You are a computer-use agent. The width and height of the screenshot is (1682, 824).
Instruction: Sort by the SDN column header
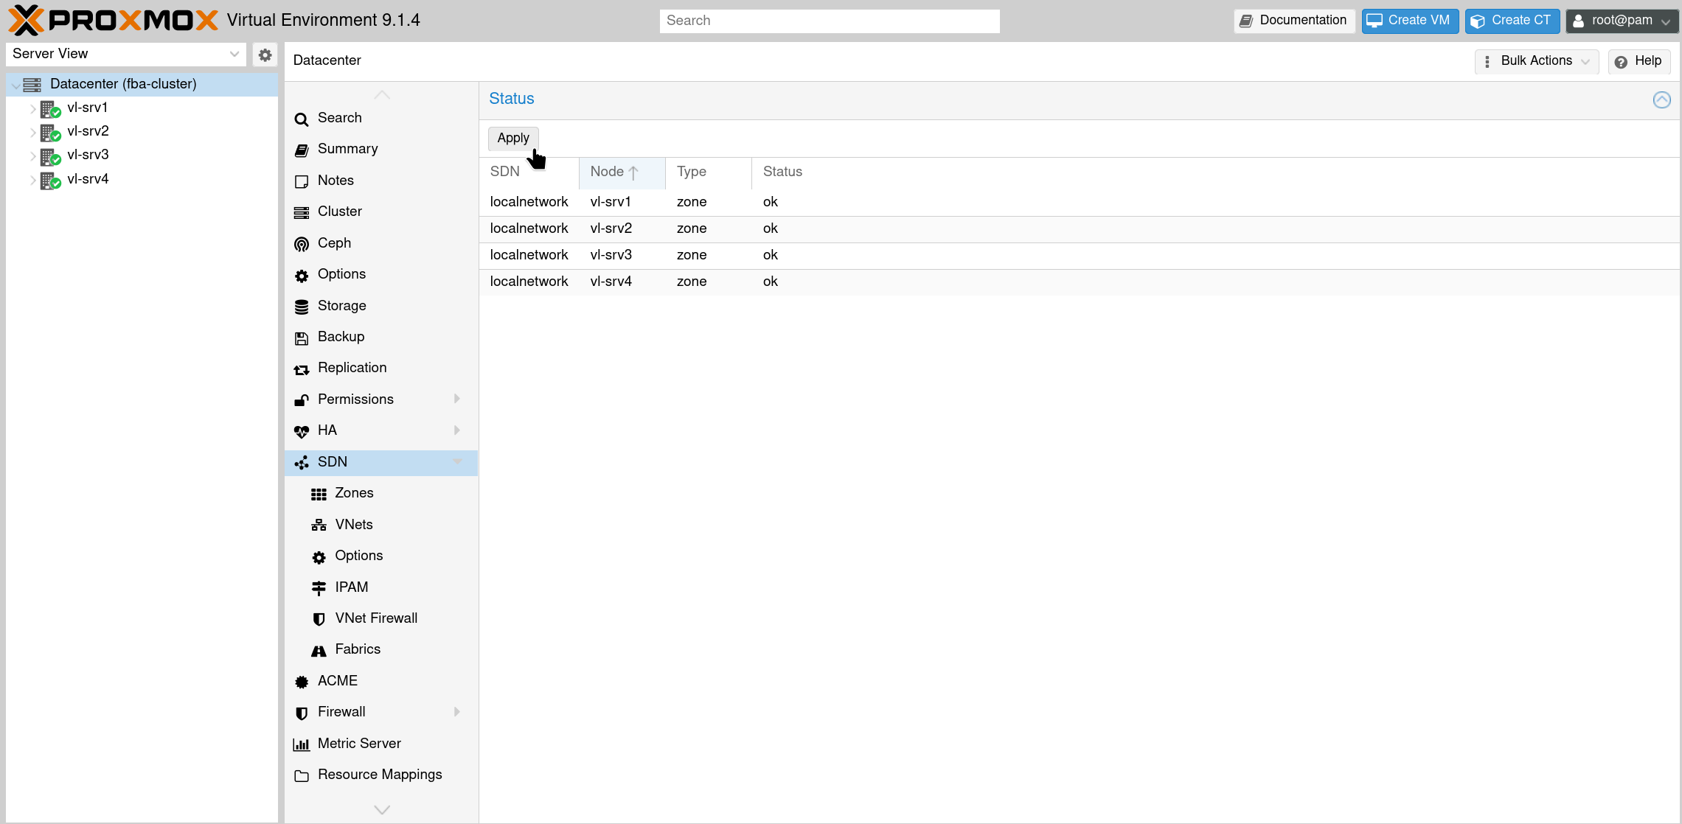[x=529, y=172]
